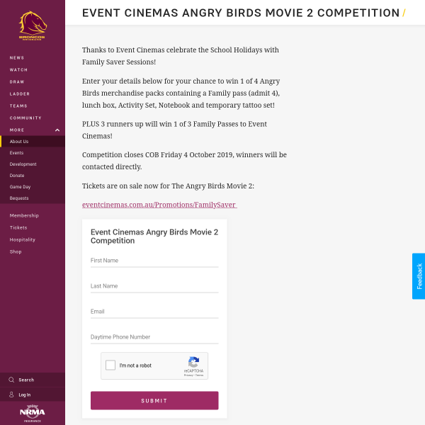Follow the eventcinemas.com.au FamilySaver link
Viewport: 425px width, 425px height.
[x=159, y=205]
